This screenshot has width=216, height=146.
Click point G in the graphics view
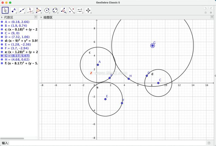tap(152, 46)
